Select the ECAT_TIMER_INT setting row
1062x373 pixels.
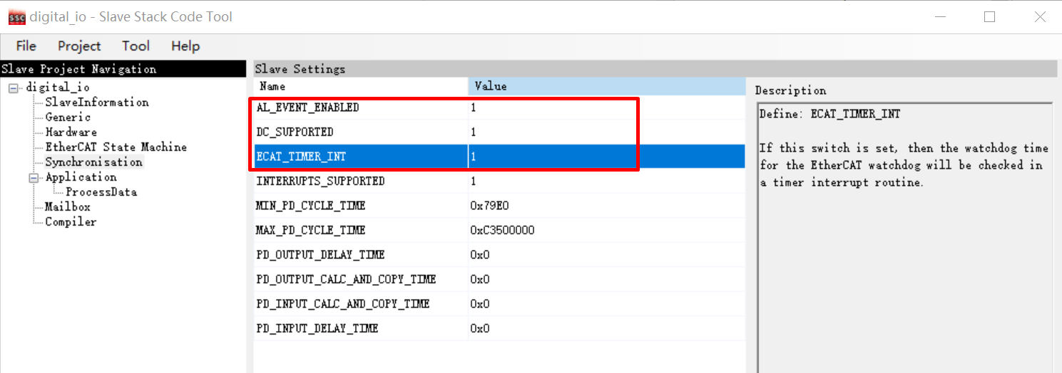(499, 157)
